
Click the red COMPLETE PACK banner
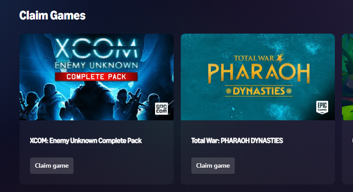pos(97,77)
